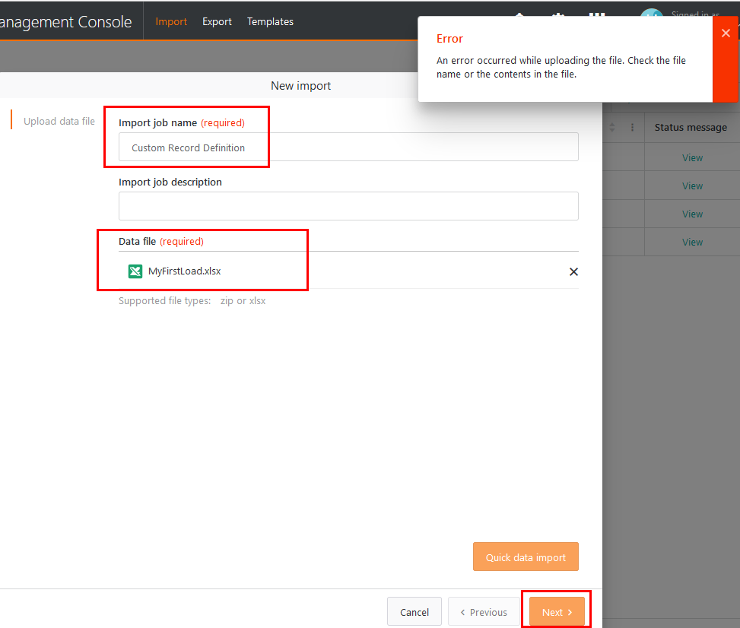Close the Error notification popup

(x=726, y=33)
